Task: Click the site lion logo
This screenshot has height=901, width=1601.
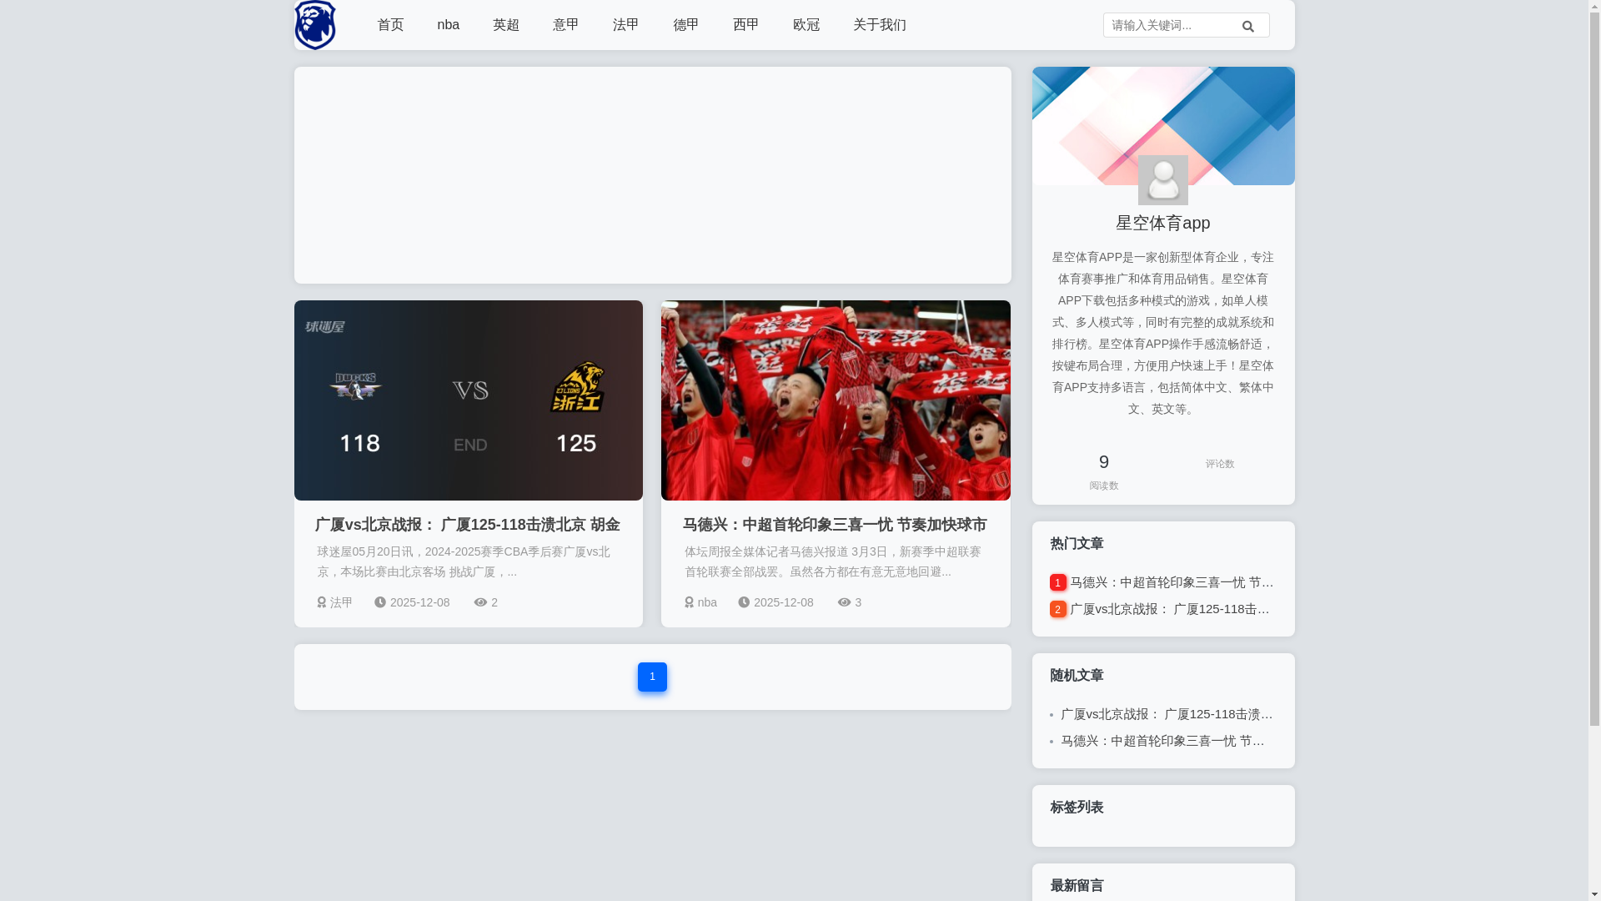Action: tap(315, 25)
